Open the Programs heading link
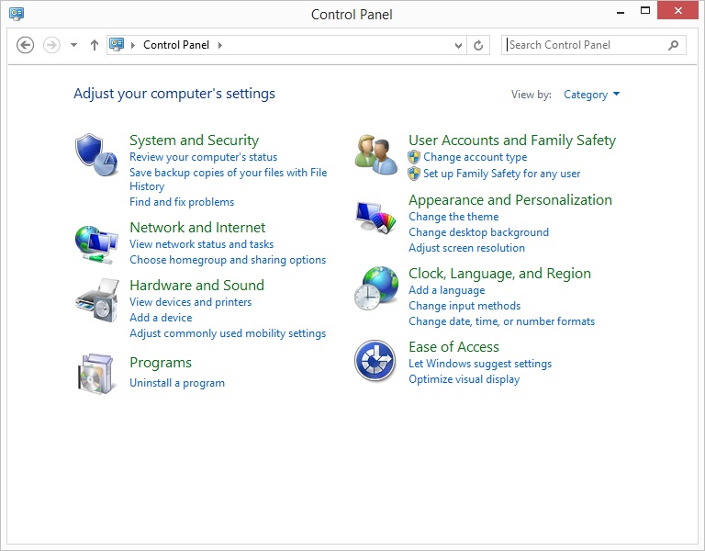The width and height of the screenshot is (705, 551). 161,363
